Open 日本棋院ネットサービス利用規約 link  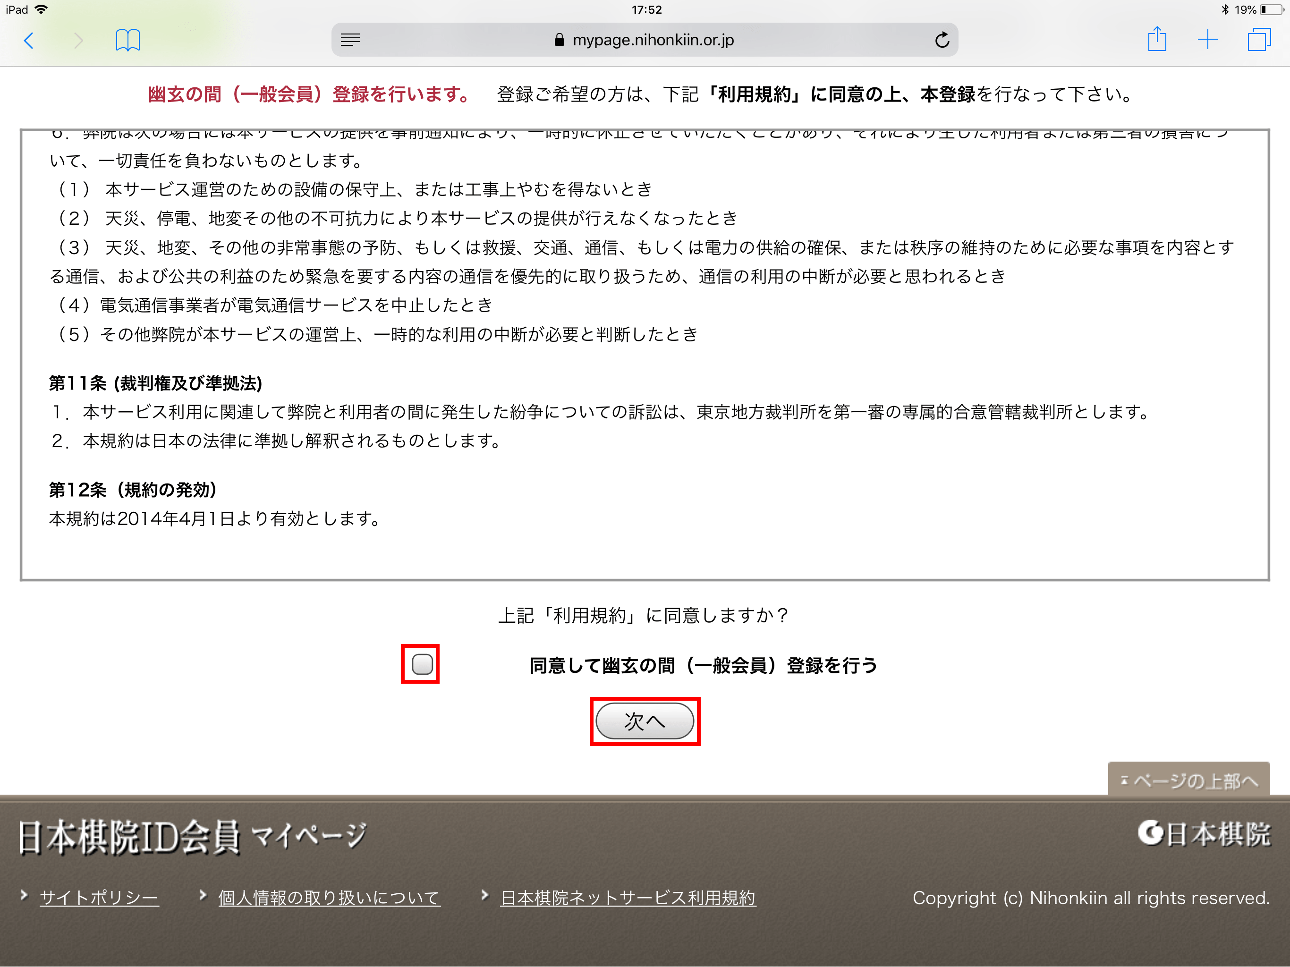pyautogui.click(x=628, y=898)
